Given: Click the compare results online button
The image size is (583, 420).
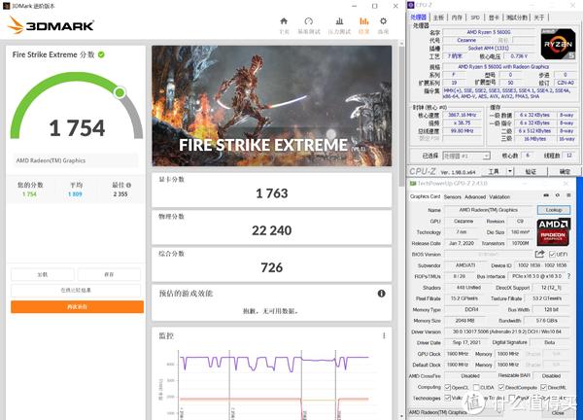Looking at the screenshot, I should [x=76, y=290].
